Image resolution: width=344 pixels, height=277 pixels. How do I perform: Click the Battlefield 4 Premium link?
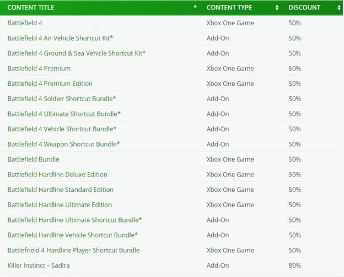coord(39,68)
